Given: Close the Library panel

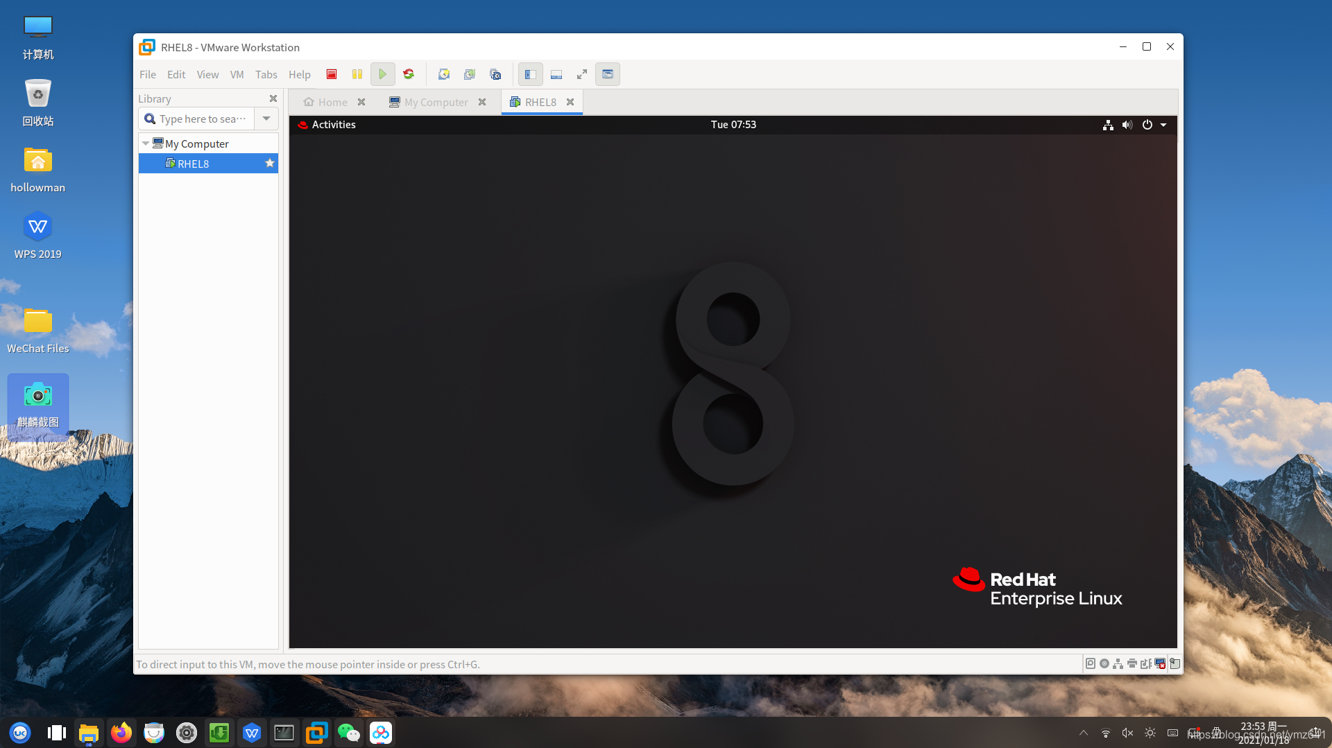Looking at the screenshot, I should pyautogui.click(x=273, y=98).
